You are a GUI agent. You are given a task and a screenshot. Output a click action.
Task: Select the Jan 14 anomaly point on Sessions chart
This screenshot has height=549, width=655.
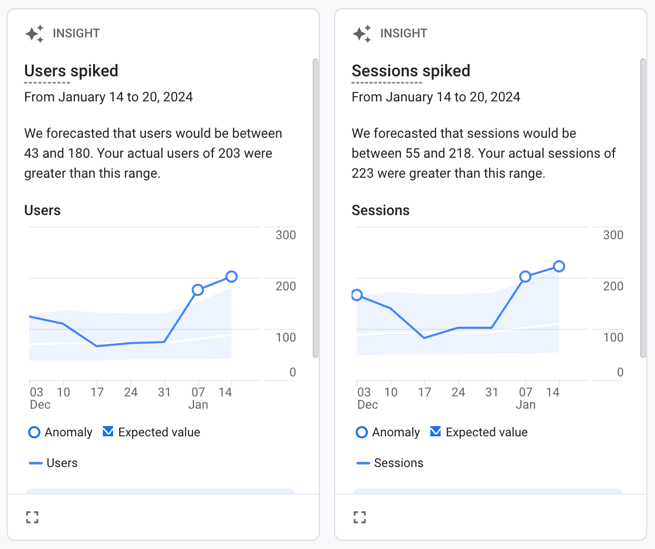tap(559, 266)
